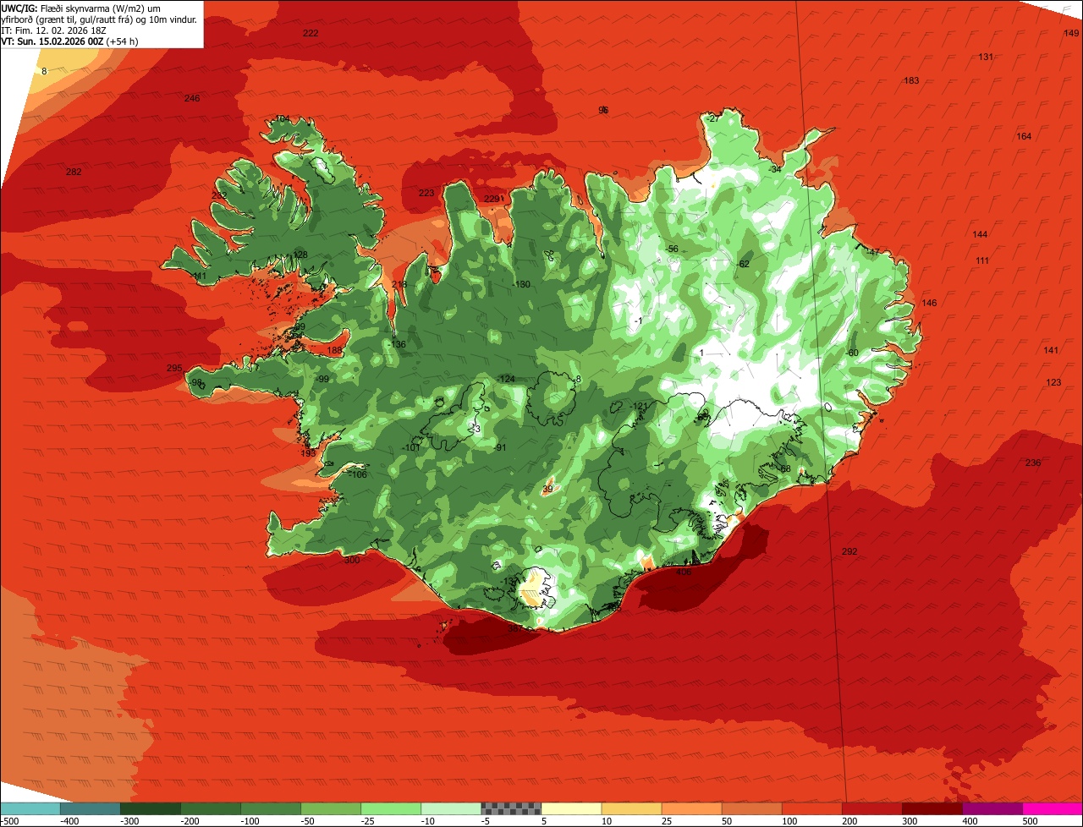Select the light green -25 to -10 swatch
The width and height of the screenshot is (1083, 827).
pos(391,808)
